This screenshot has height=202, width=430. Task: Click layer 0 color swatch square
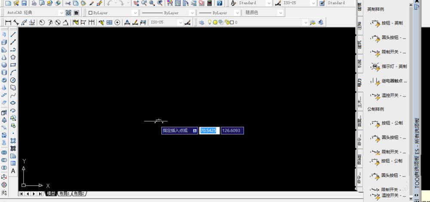tap(232, 22)
